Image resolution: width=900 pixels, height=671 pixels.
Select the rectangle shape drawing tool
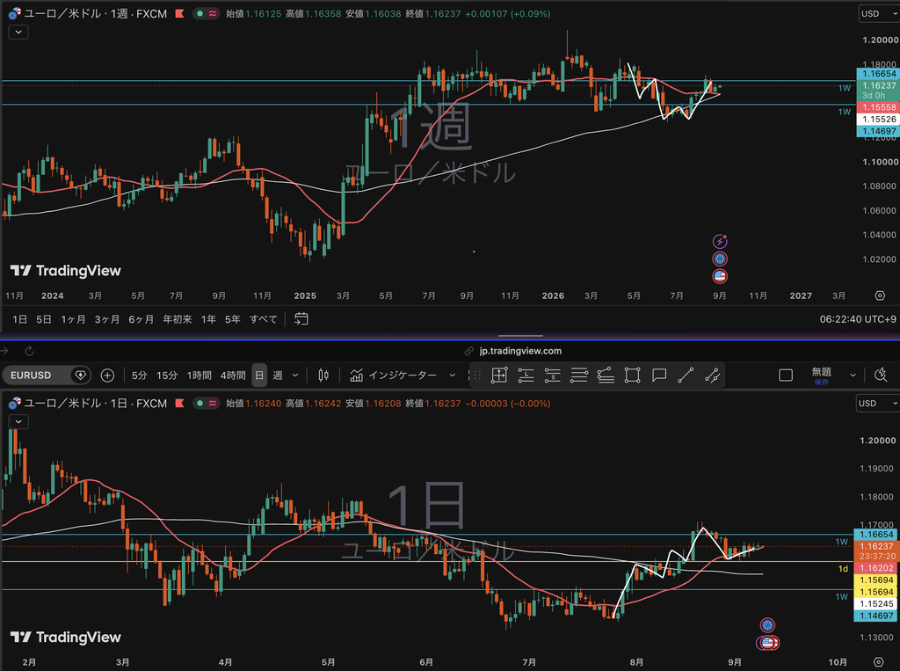tap(632, 376)
